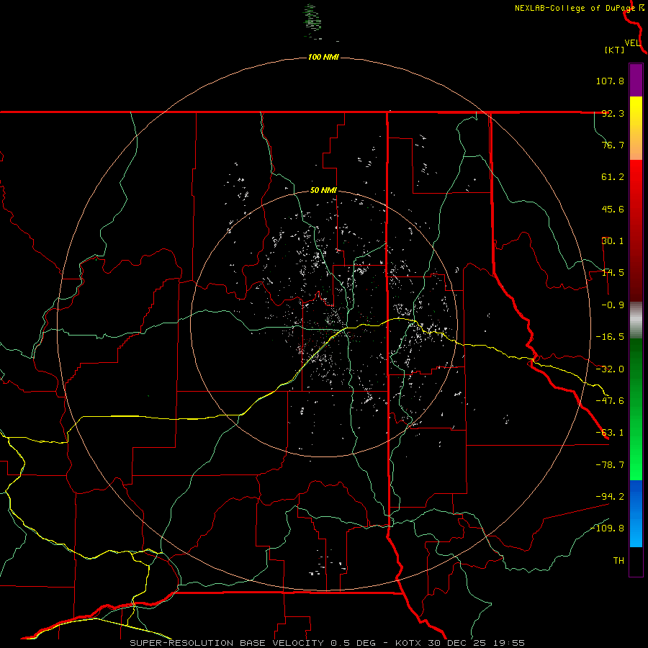Click the yellow-orange segment of color bar
The image size is (648, 648).
point(636,128)
